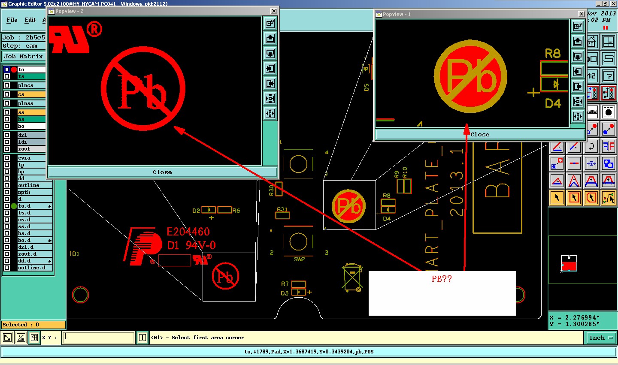618x365 pixels.
Task: Click the S-shaped trace icon
Action: [609, 59]
